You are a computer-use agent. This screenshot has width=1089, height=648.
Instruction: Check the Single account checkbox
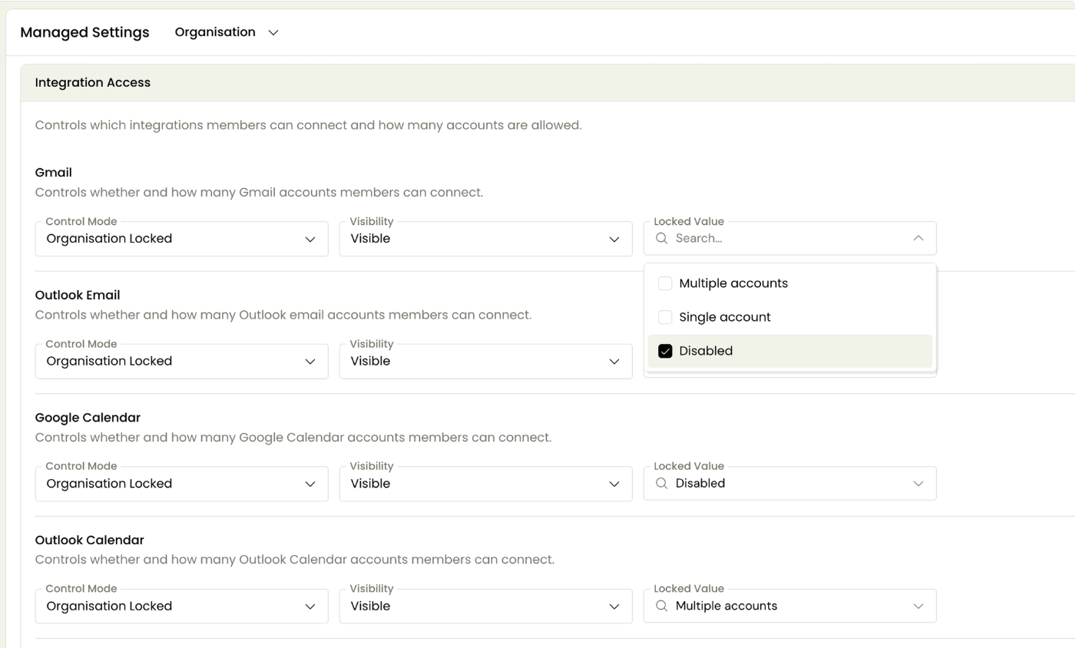[665, 317]
